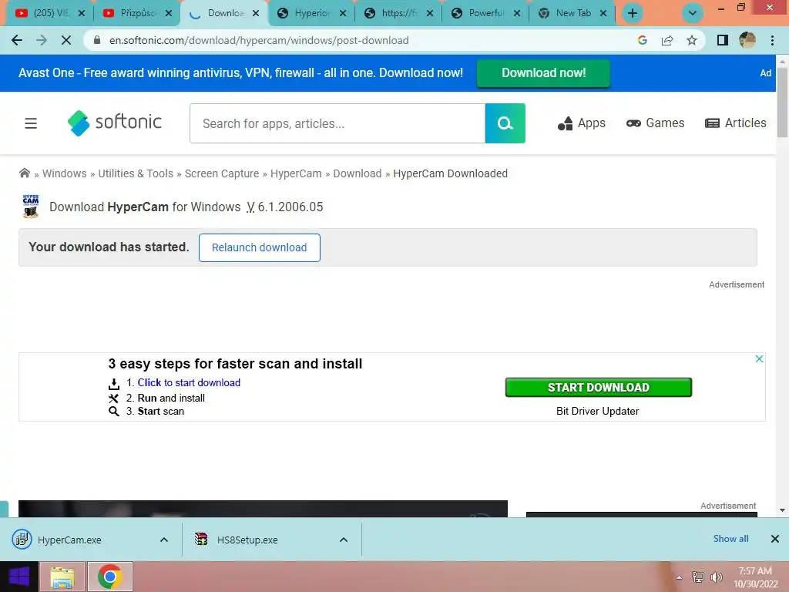This screenshot has height=592, width=789.
Task: Open the Apps section
Action: [581, 123]
